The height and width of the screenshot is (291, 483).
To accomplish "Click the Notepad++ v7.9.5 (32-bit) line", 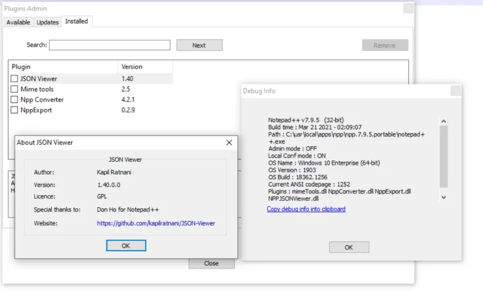I will (x=306, y=120).
